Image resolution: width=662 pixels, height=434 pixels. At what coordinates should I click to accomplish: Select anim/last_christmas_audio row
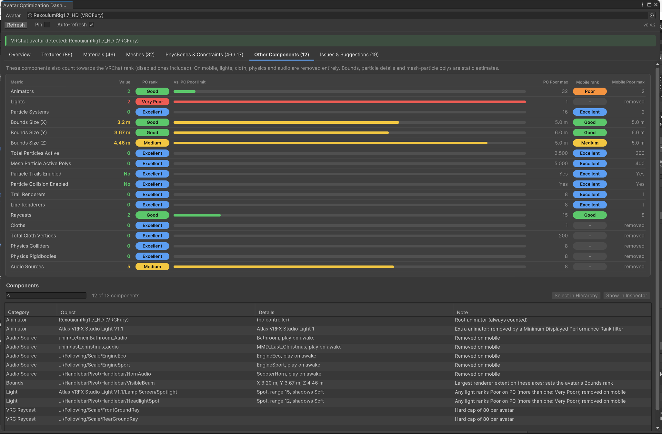coord(328,347)
